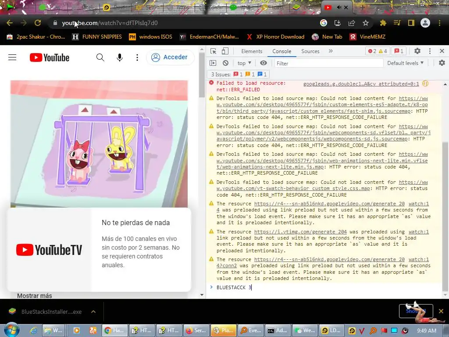449x337 pixels.
Task: Reload the YouTube page
Action: [x=38, y=23]
